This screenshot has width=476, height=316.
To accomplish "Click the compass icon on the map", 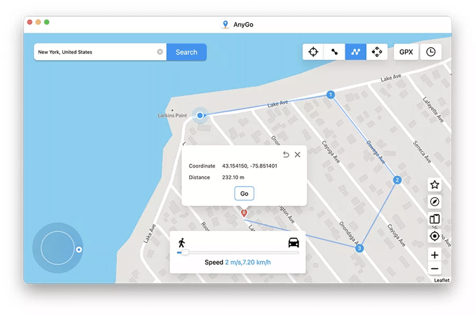I will point(434,202).
